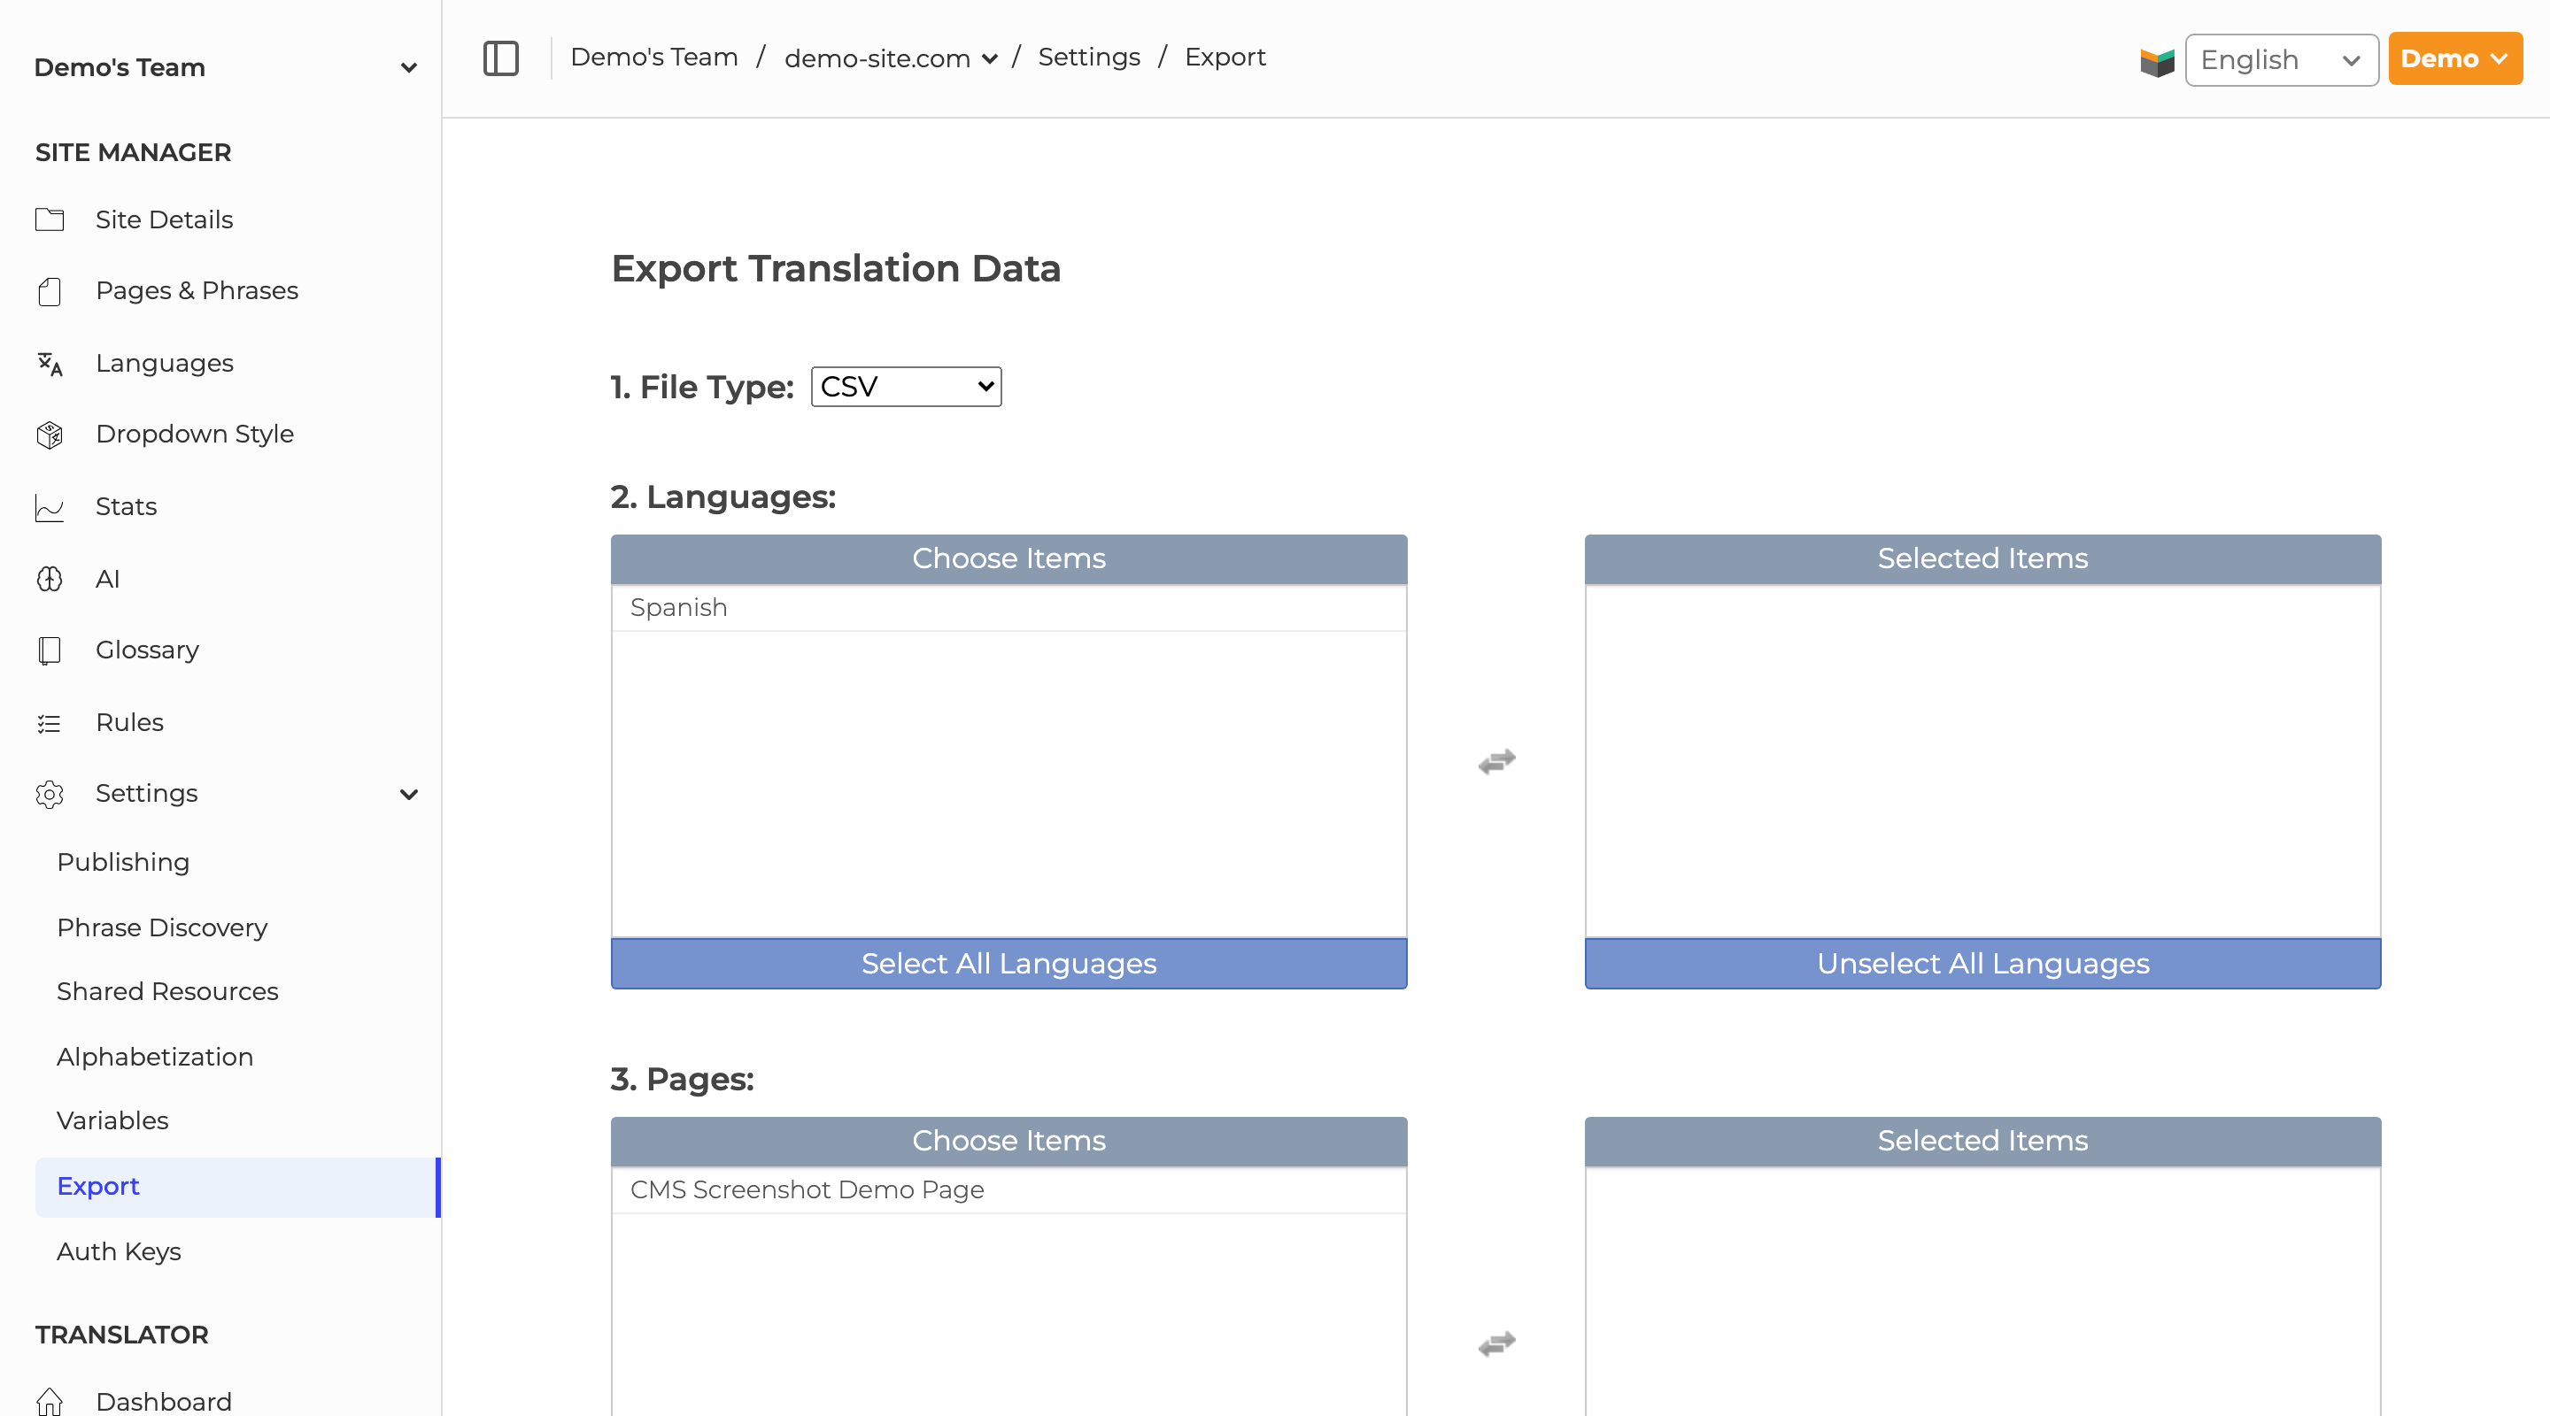
Task: Toggle the sidebar panel icon
Action: click(x=501, y=58)
